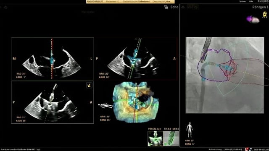Click the "PASCAL Ace" label
269x151 pixels.
155,129
